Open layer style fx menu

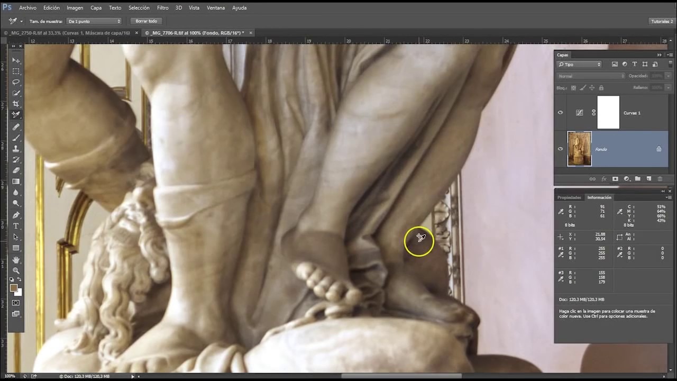click(x=603, y=179)
